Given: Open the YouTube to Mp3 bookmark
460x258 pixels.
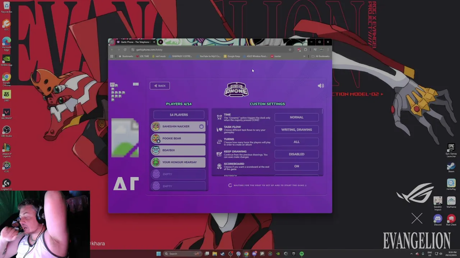Looking at the screenshot, I should click(208, 56).
